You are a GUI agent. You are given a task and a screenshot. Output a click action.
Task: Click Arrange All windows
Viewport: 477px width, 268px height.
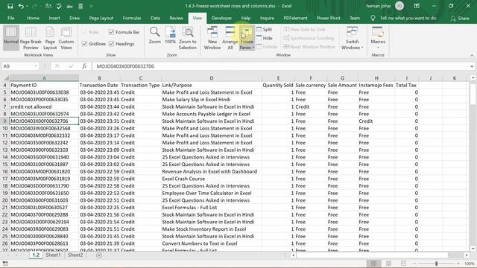(x=230, y=38)
